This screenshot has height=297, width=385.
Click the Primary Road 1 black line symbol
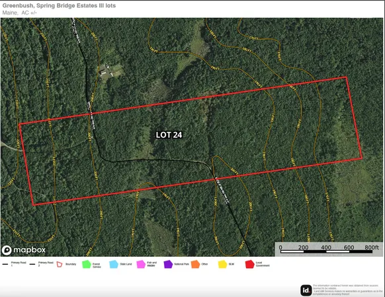pyautogui.click(x=5, y=265)
